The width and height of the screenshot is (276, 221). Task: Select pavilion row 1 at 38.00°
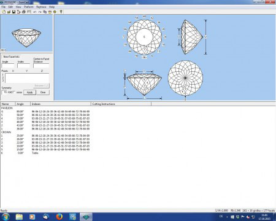pyautogui.click(x=45, y=129)
